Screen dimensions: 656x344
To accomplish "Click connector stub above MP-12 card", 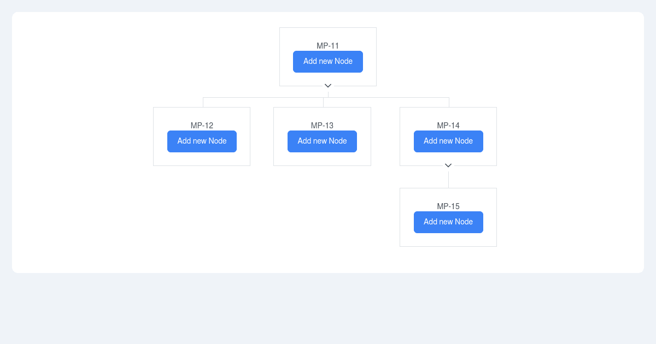I will tap(203, 102).
